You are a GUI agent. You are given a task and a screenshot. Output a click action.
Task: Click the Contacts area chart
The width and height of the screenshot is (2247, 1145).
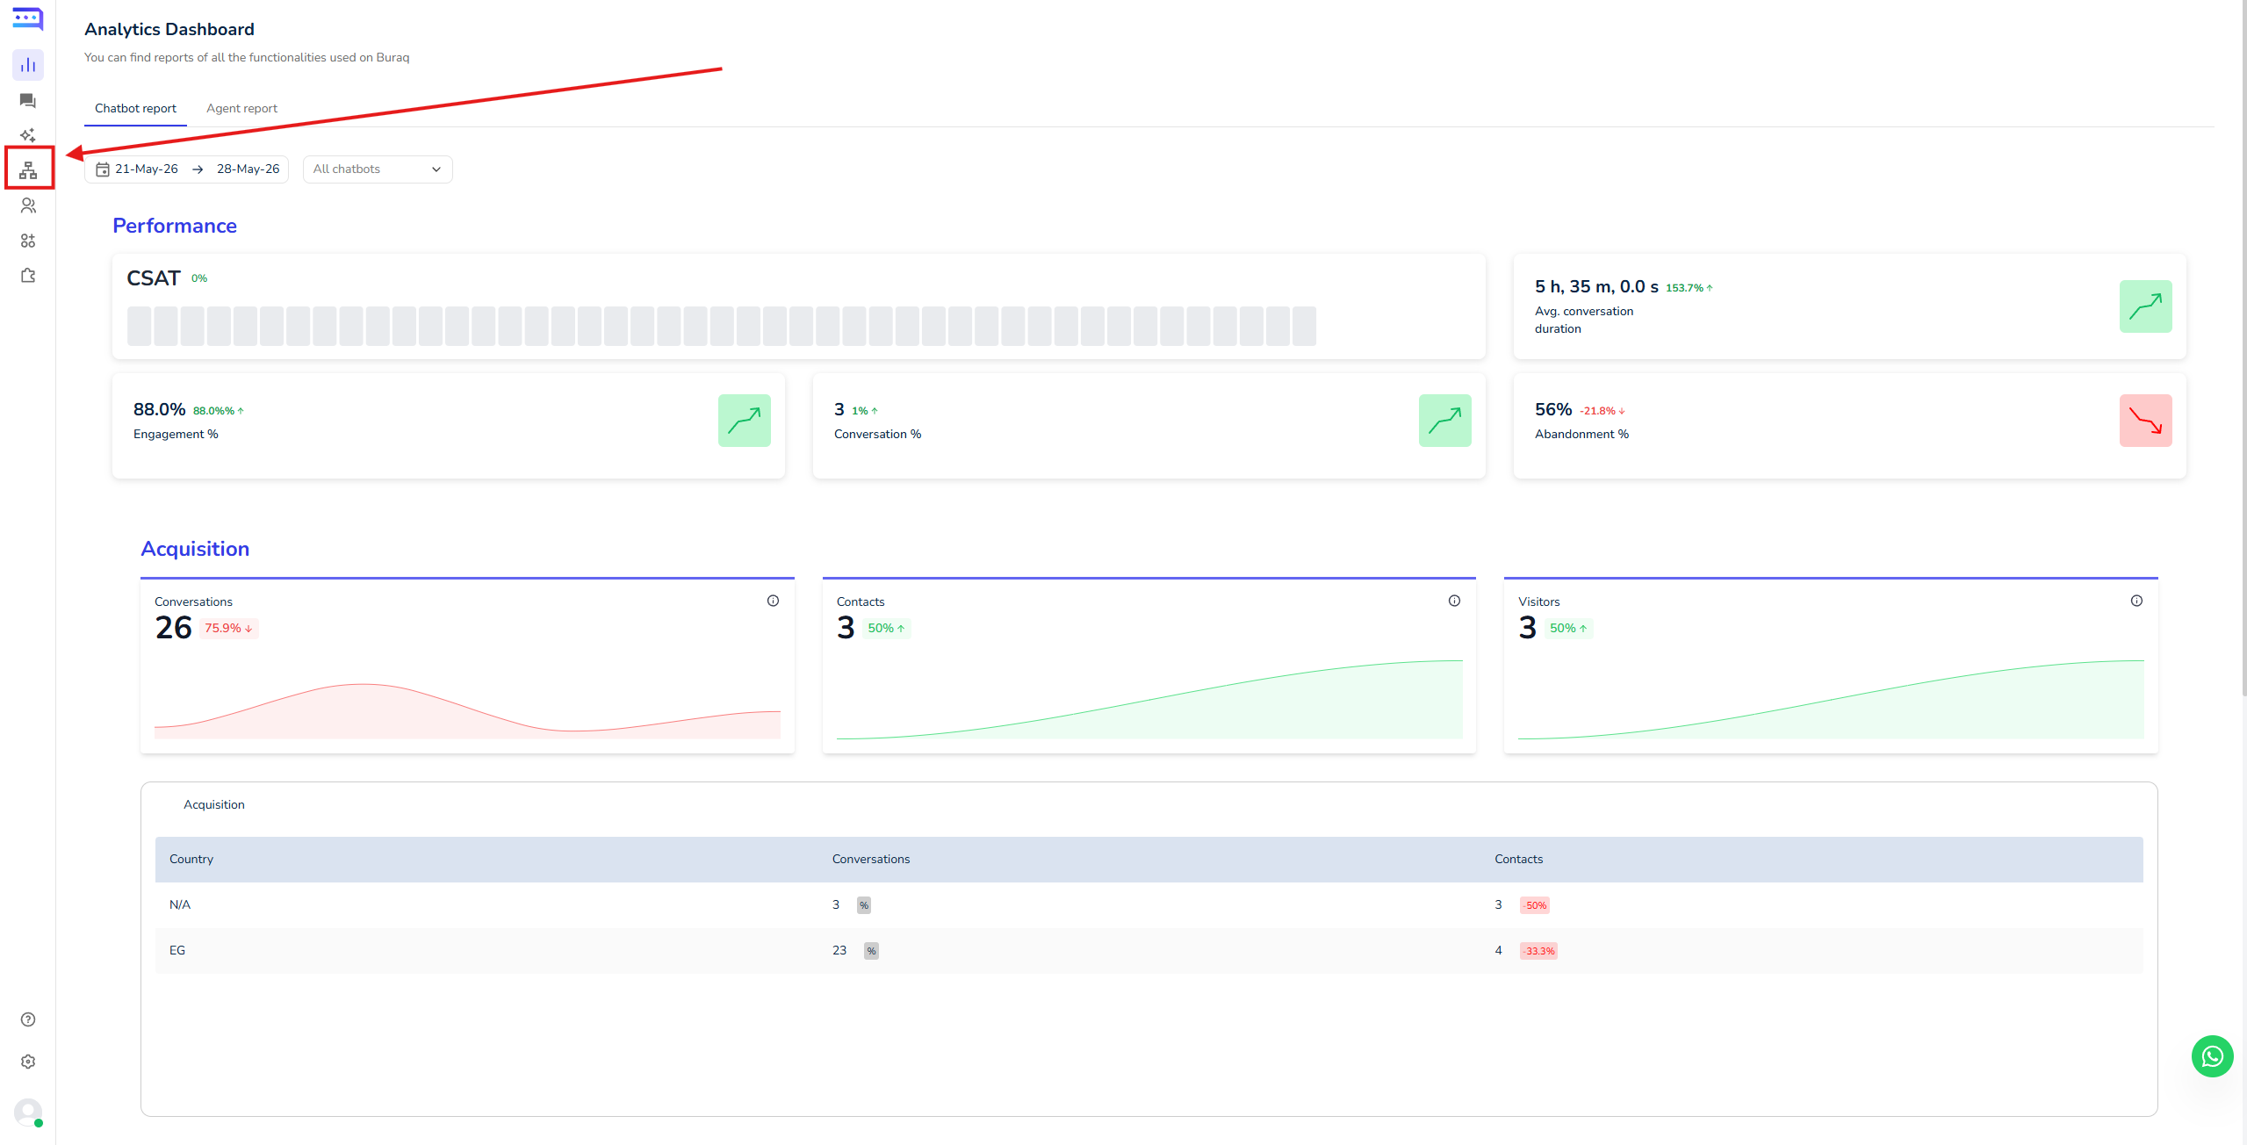click(1149, 699)
